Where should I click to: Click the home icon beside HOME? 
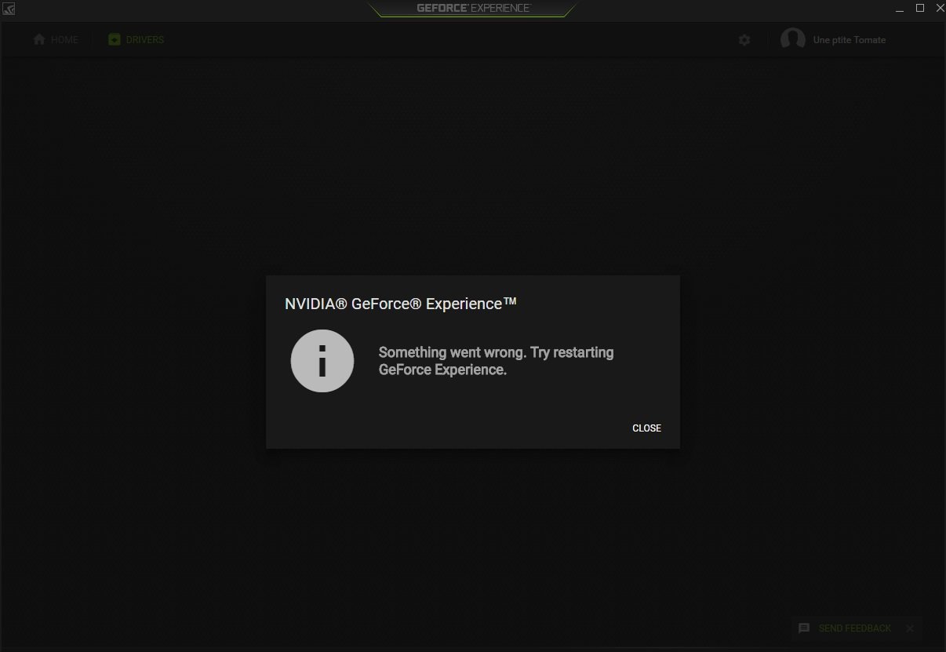pos(39,40)
